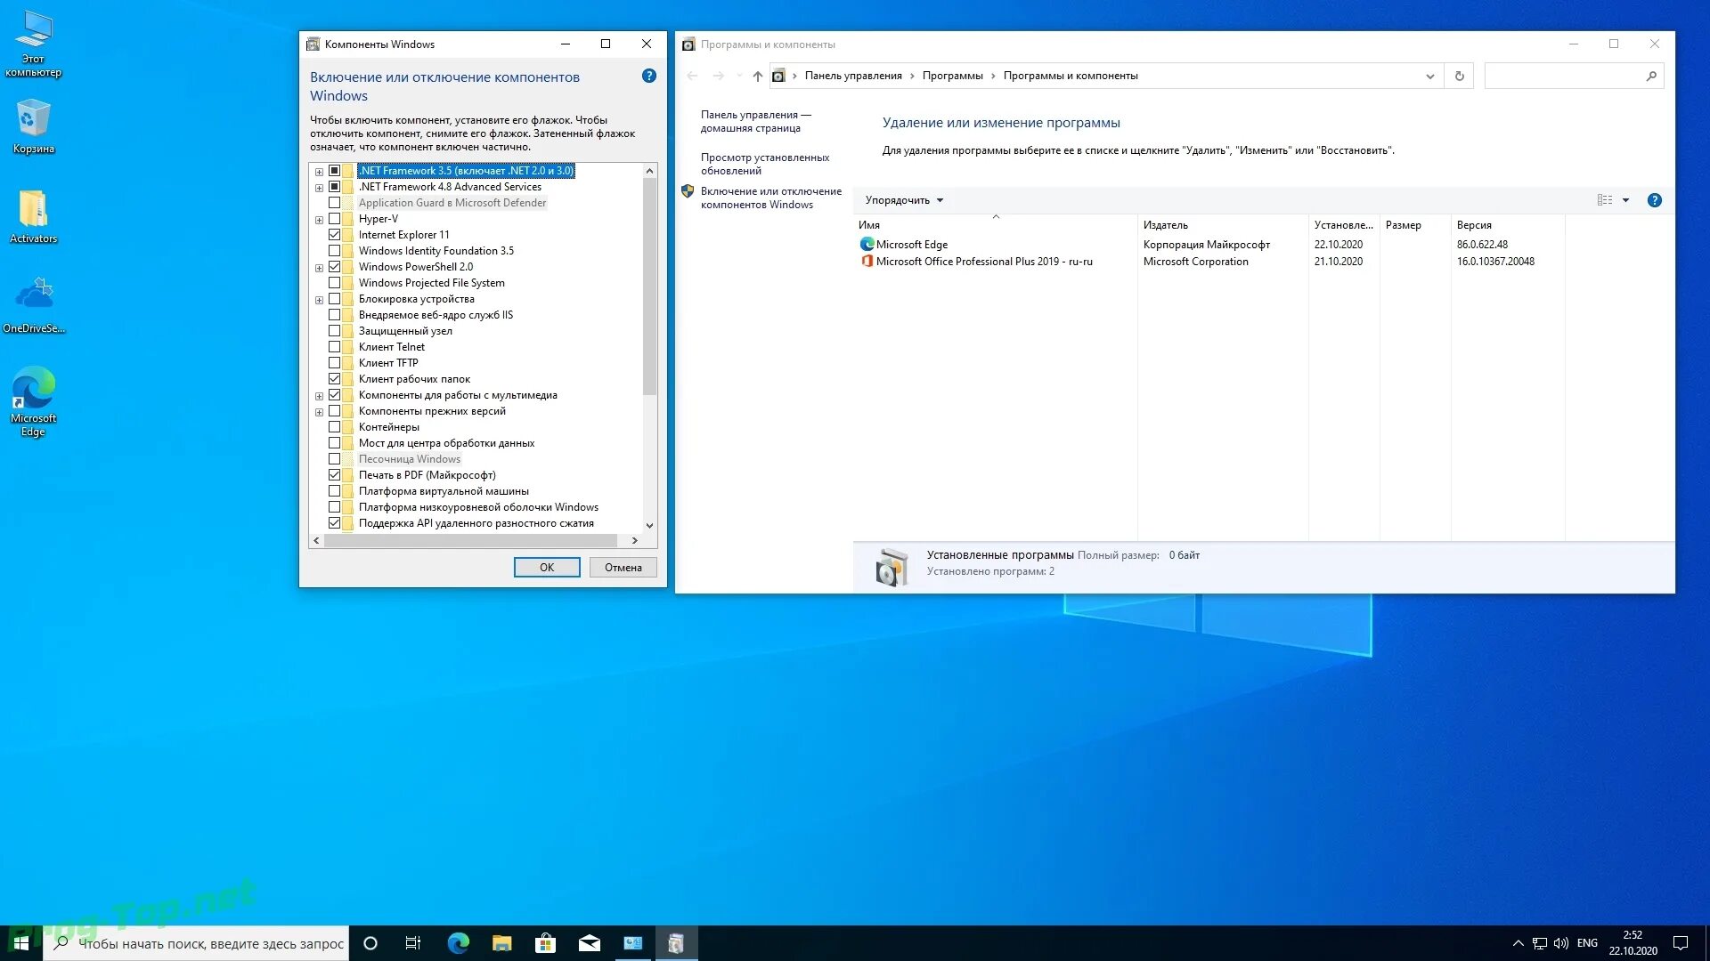
Task: Click the help icon in Windows Features dialog
Action: 649,77
